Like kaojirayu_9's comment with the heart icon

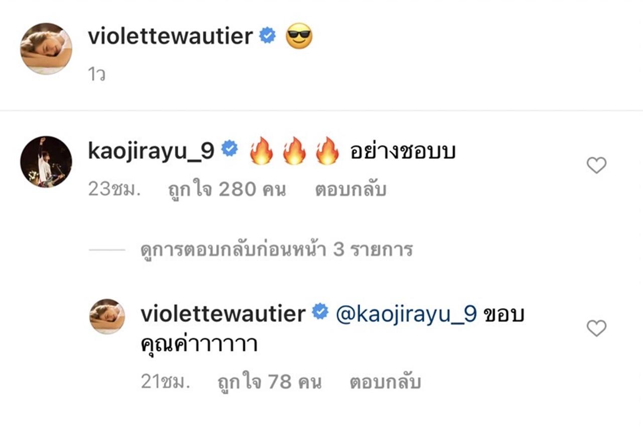(597, 165)
